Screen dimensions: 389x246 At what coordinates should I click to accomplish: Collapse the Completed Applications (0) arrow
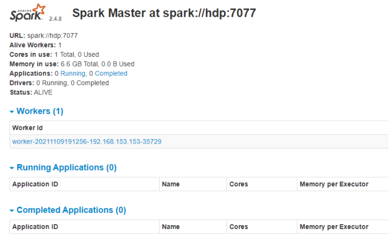[x=12, y=211]
